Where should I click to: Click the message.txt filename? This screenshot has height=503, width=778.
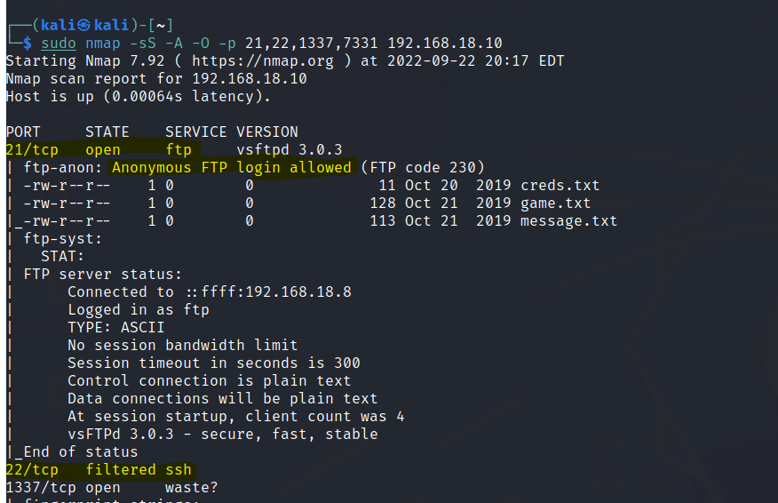[x=568, y=221]
